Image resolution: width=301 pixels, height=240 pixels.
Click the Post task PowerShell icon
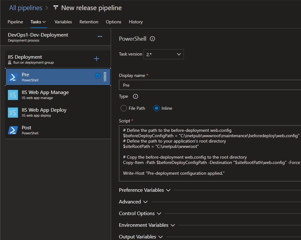[x=13, y=130]
